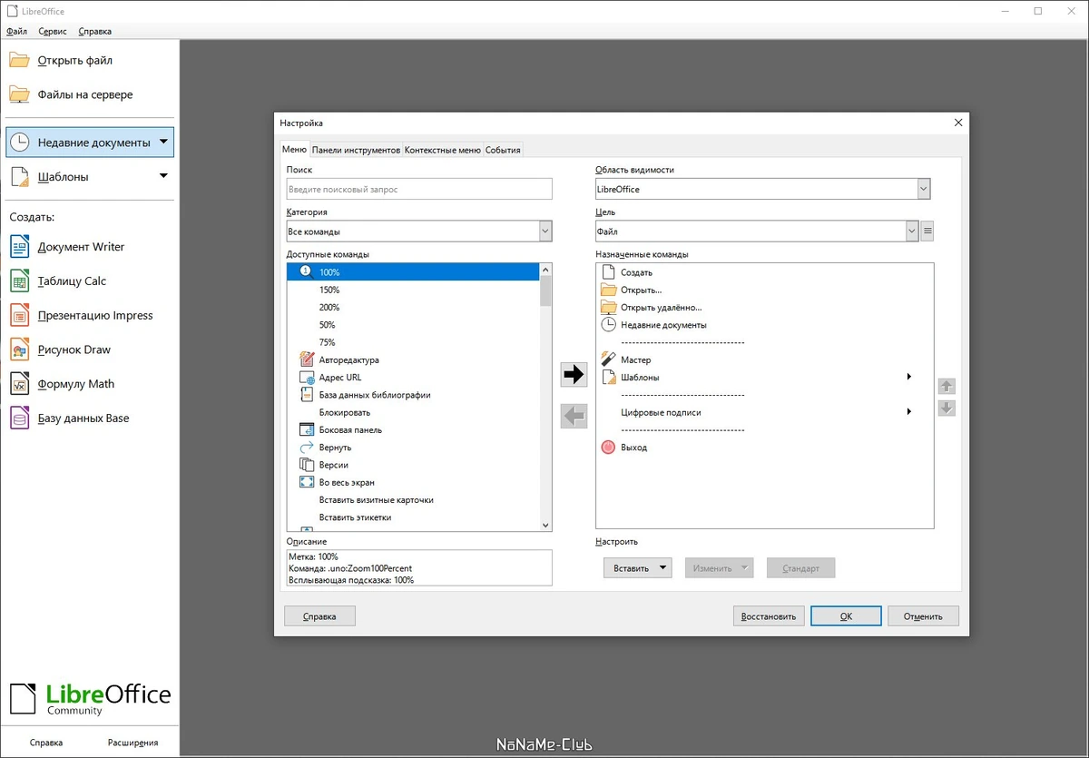1089x758 pixels.
Task: Select Недавние документы in assigned commands
Action: click(765, 325)
